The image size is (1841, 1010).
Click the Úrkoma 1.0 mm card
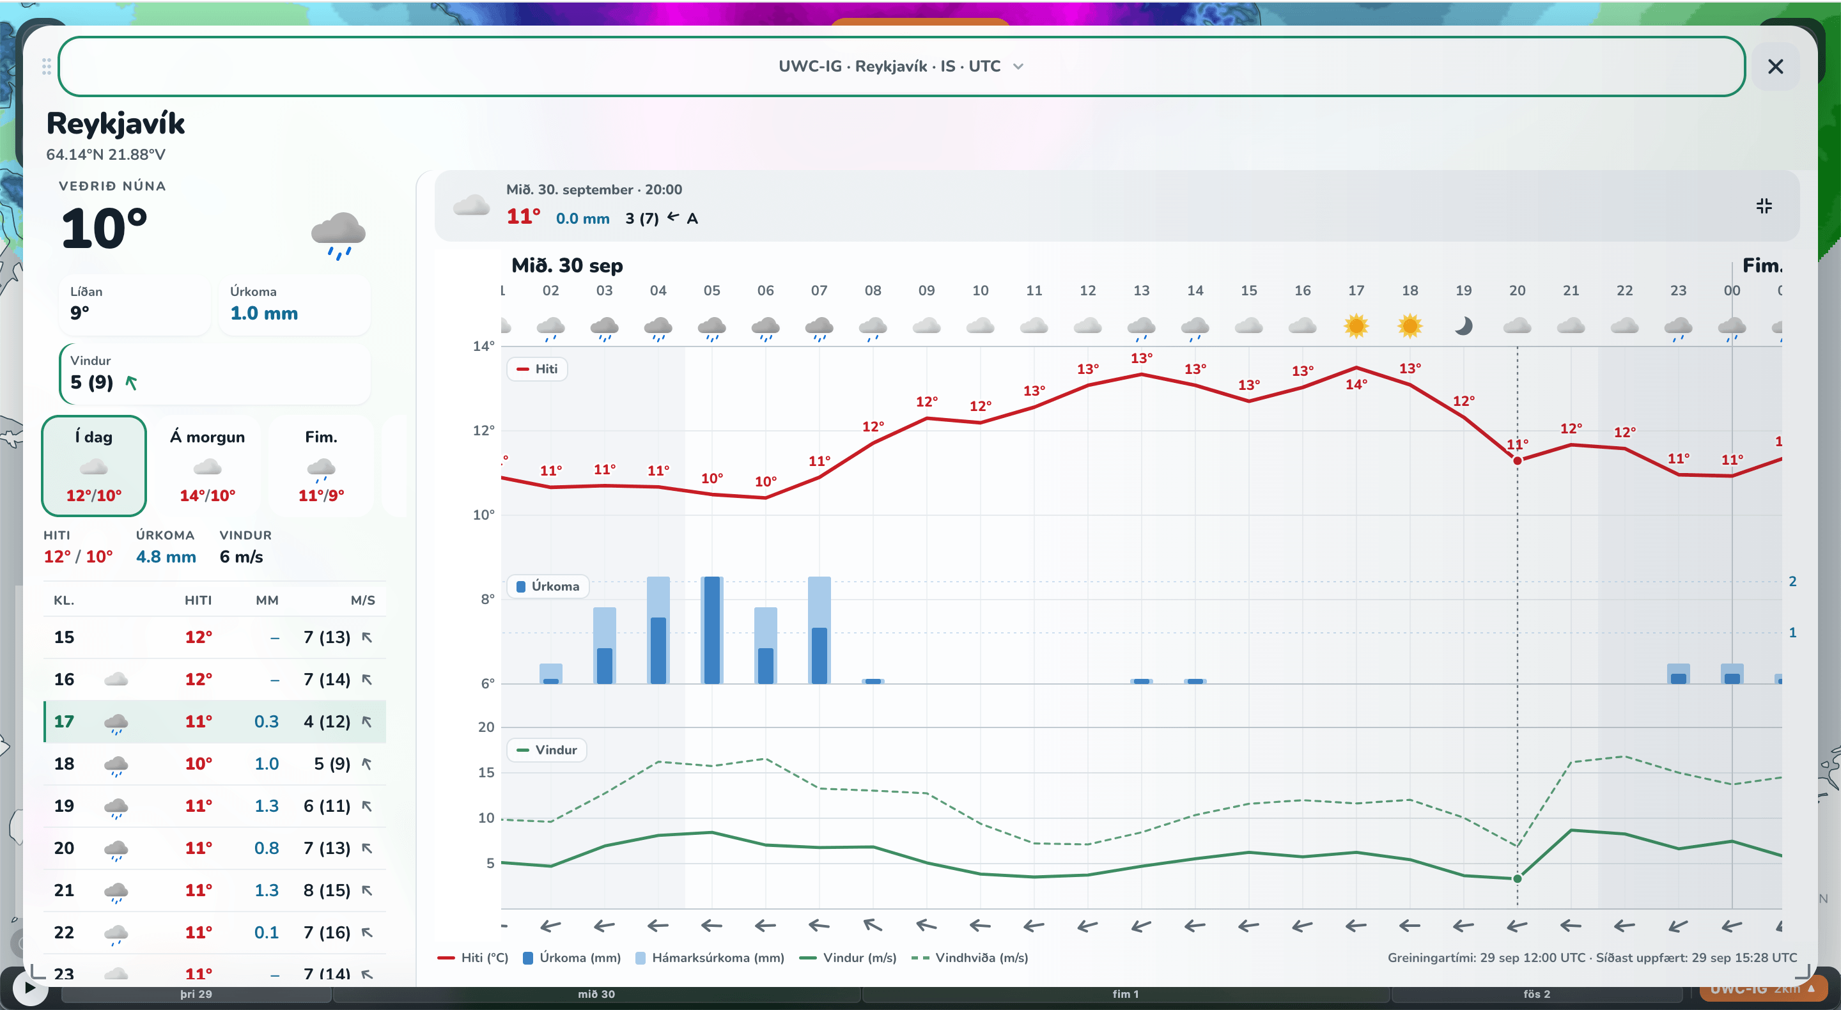pyautogui.click(x=295, y=304)
